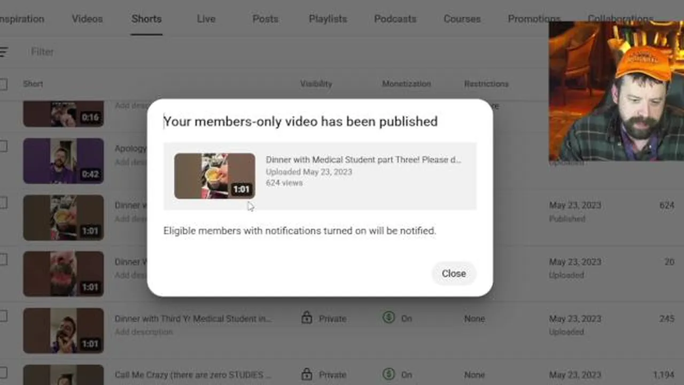Click 'On' monetization text on Third Yr row
The height and width of the screenshot is (385, 684).
click(407, 319)
